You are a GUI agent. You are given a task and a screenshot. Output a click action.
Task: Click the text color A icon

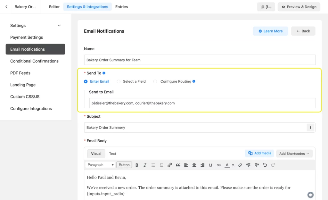tap(227, 165)
